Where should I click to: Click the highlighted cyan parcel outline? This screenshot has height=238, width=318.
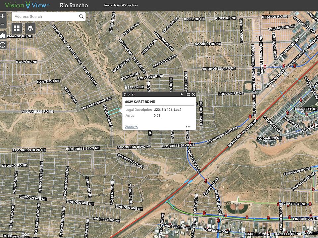click(x=114, y=111)
